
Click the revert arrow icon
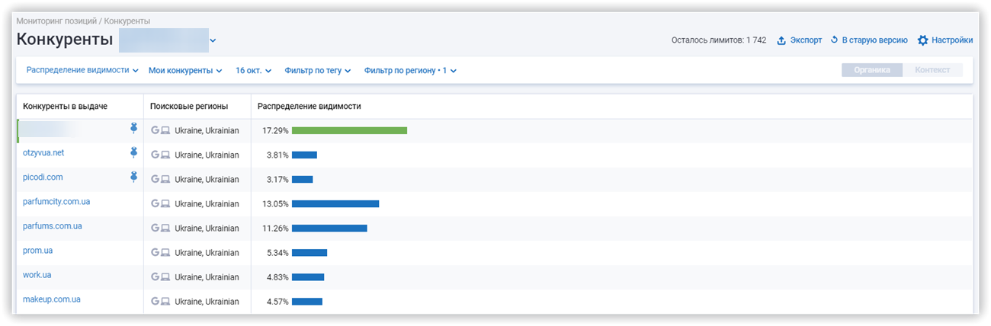click(835, 40)
